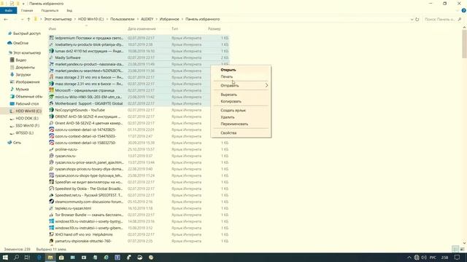The image size is (467, 262).
Task: Switch to large icons view using bottom-right toggle
Action: [x=462, y=249]
